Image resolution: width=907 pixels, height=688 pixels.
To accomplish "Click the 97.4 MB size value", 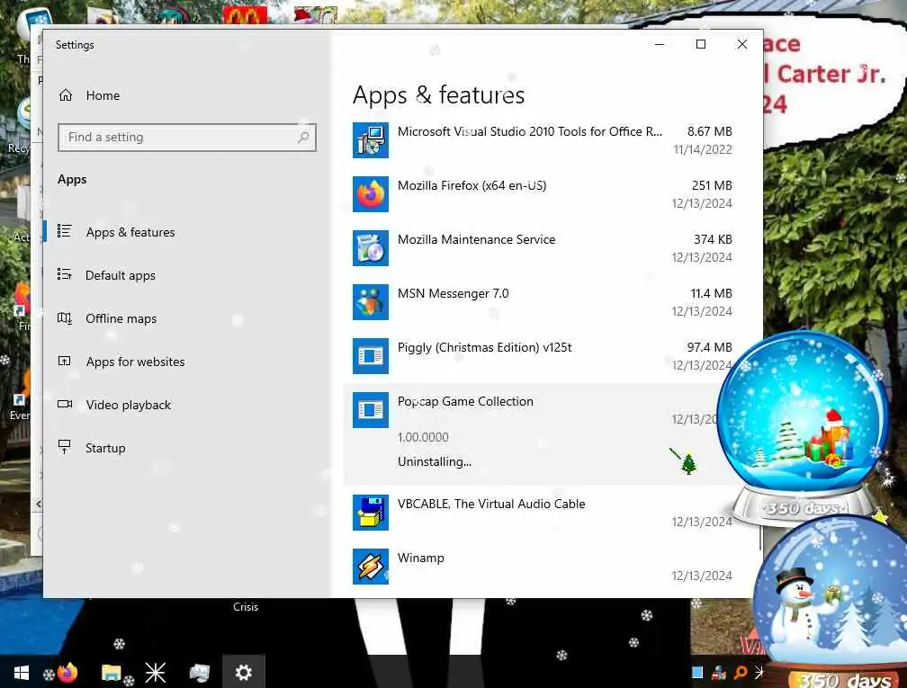I will pyautogui.click(x=709, y=347).
